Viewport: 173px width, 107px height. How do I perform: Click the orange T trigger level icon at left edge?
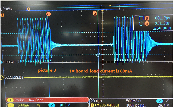tap(2, 15)
